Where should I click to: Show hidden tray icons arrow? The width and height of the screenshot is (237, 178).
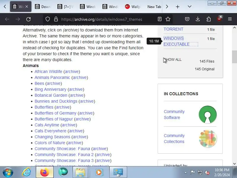[x=186, y=172]
